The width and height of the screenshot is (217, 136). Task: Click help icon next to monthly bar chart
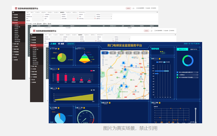coord(160,59)
